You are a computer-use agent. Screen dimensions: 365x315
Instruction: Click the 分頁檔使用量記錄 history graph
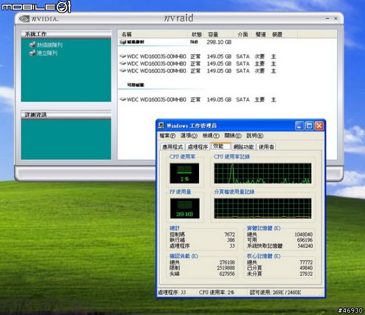tap(262, 208)
